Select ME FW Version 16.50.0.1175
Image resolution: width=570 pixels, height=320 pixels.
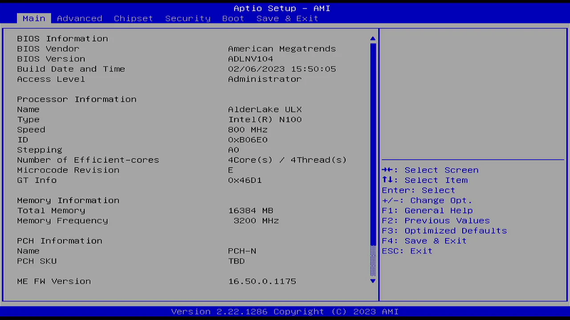coord(262,281)
